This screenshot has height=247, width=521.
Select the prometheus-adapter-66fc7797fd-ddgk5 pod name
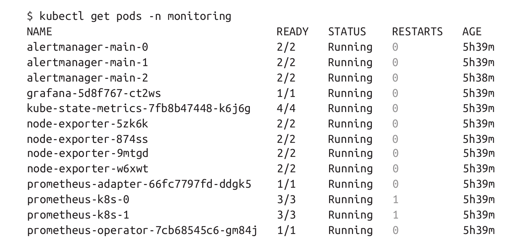click(139, 184)
